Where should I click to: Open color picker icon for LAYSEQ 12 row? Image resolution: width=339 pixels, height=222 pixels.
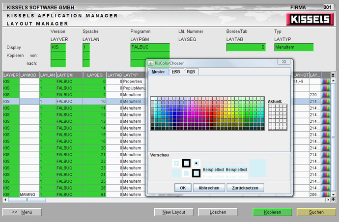[x=326, y=115]
